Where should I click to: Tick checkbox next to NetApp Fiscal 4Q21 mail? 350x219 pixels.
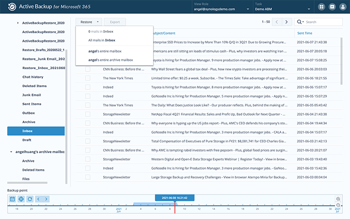tap(87, 114)
